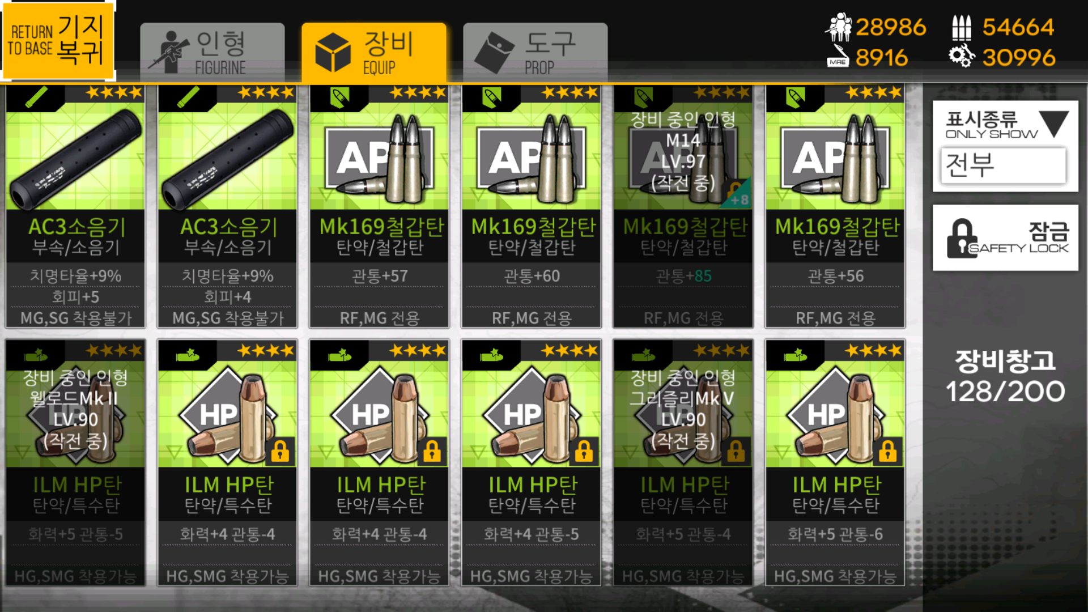Viewport: 1088px width, 612px height.
Task: Click the Safety Lock button
Action: (x=1005, y=238)
